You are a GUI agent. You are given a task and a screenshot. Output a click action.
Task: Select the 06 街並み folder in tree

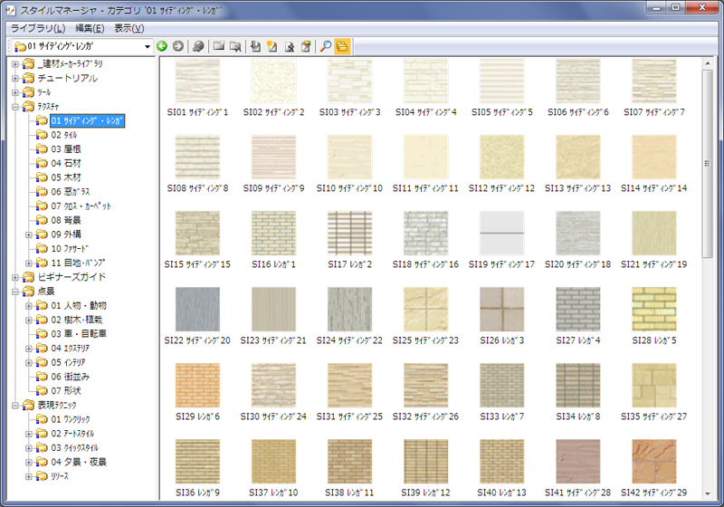pos(70,377)
